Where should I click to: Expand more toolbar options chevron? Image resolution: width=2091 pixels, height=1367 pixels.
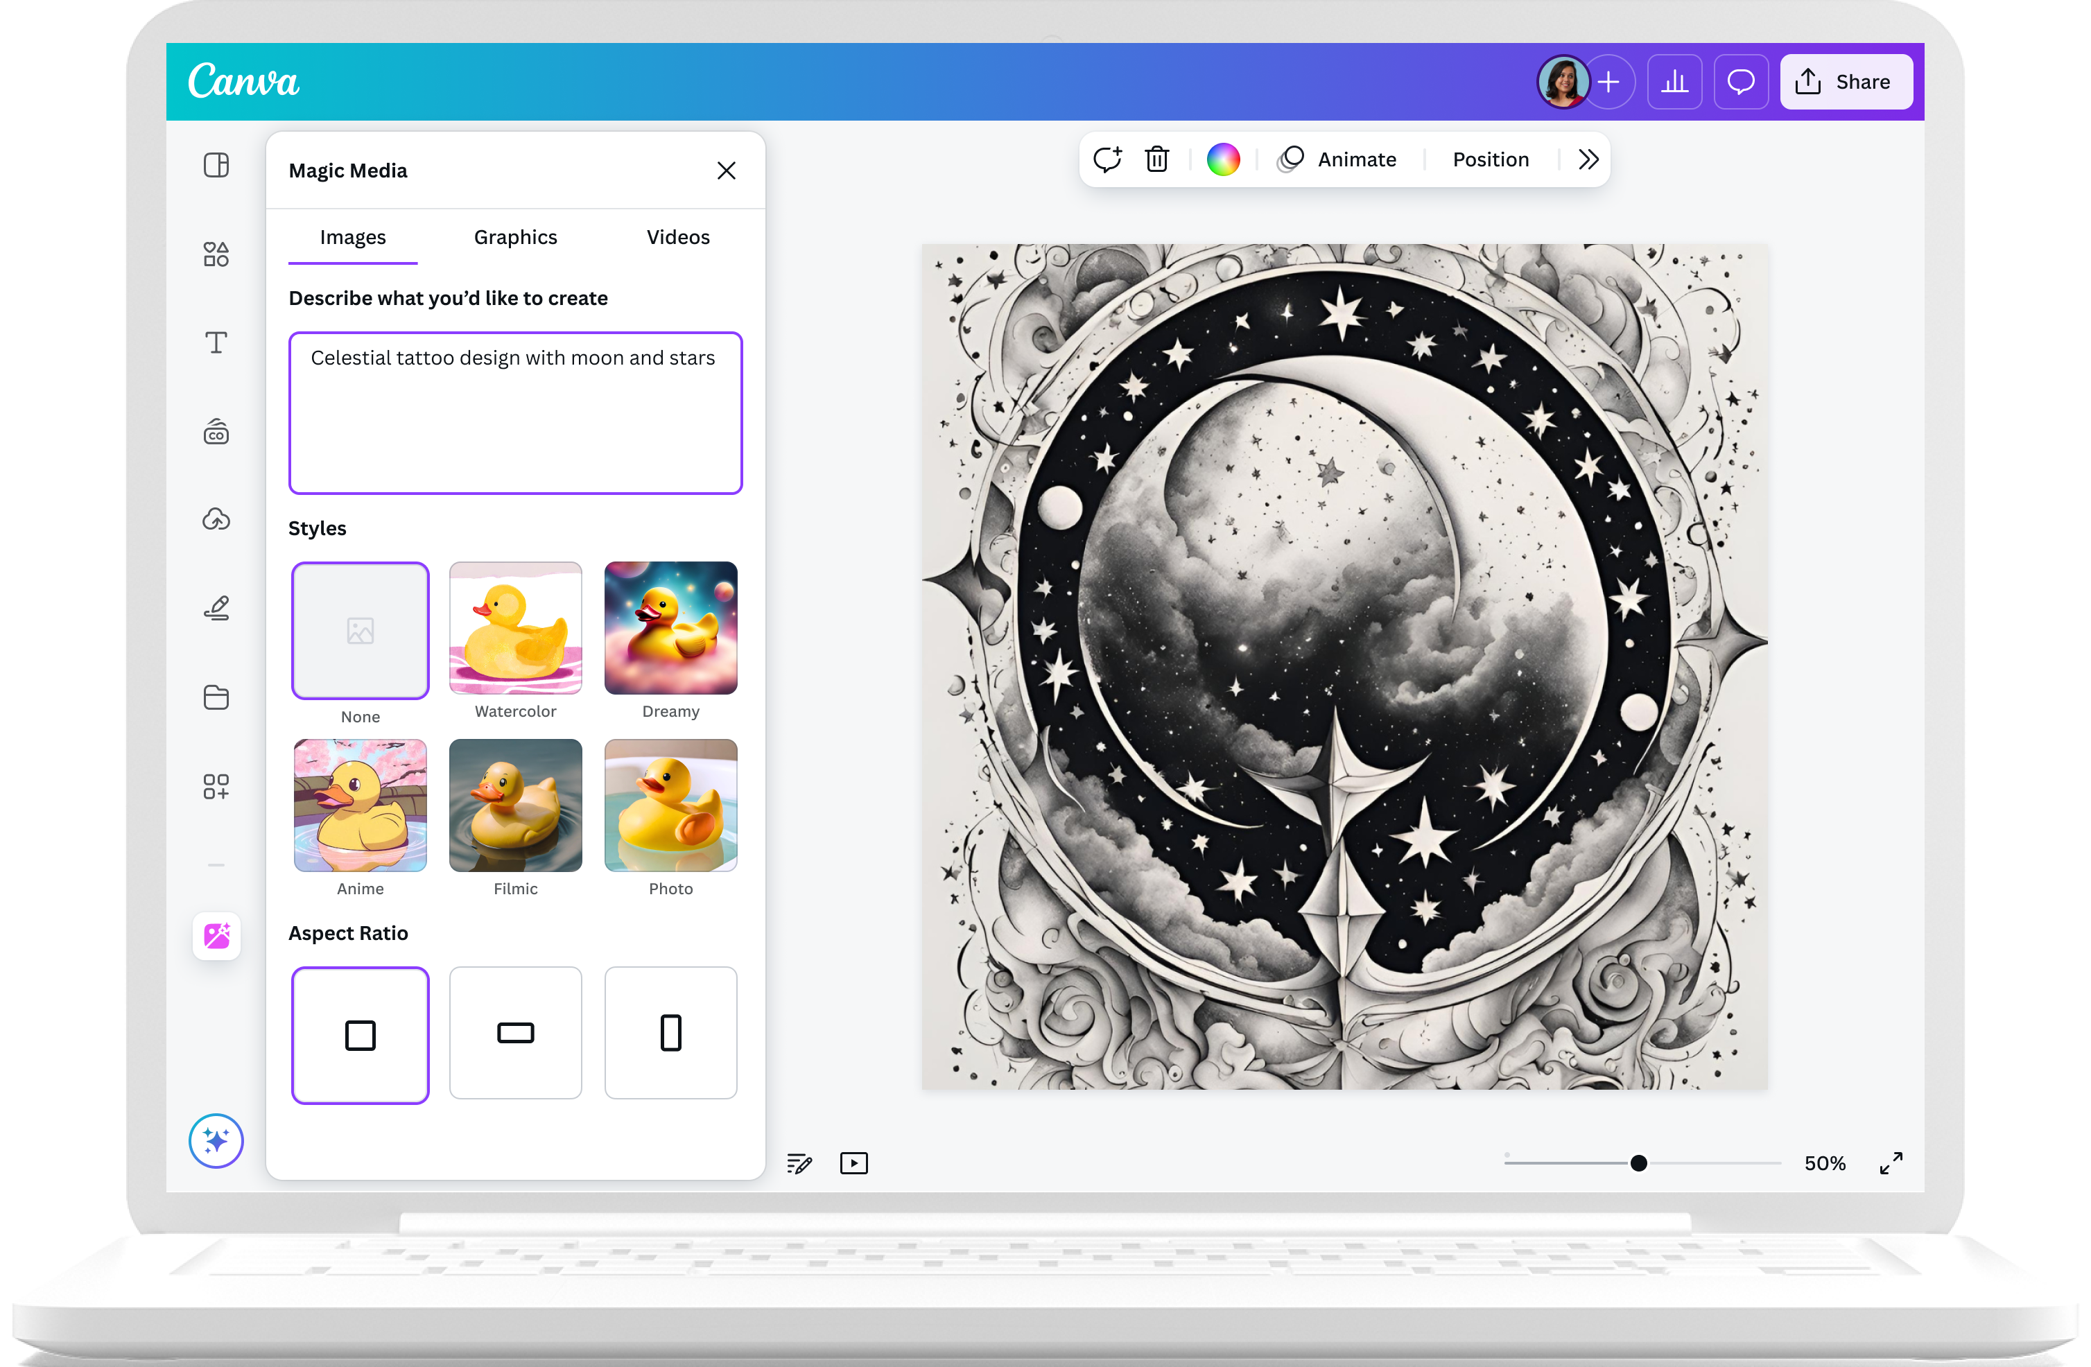pos(1588,160)
